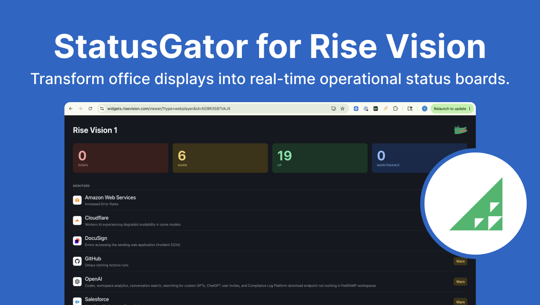Click the OpenAI logo icon
Image resolution: width=540 pixels, height=305 pixels.
pos(77,282)
